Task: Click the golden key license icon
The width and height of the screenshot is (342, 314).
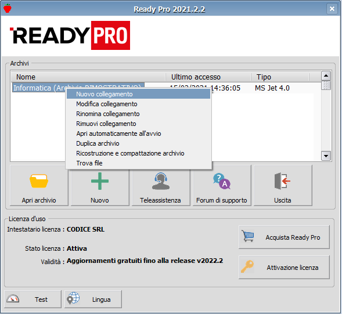Action: pos(247,266)
